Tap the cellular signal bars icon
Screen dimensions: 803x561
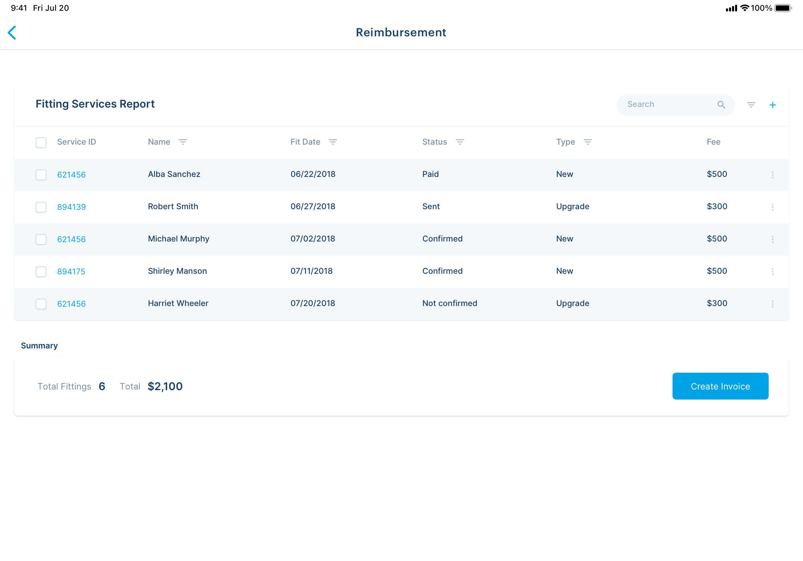[731, 8]
